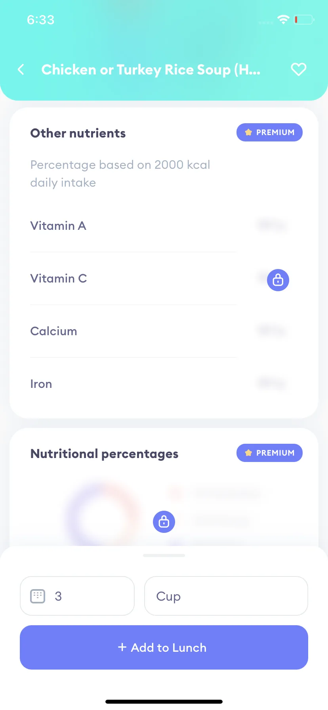The image size is (328, 710).
Task: Tap the keypad icon in the quantity field
Action: click(38, 596)
